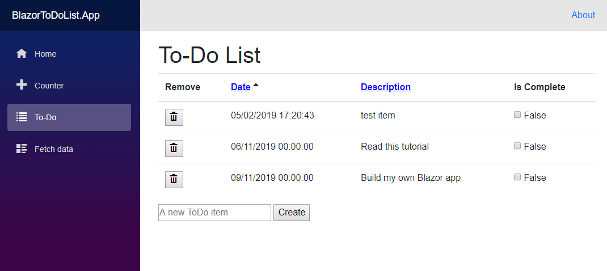The width and height of the screenshot is (607, 271).
Task: Open the Home navigation item
Action: pos(69,54)
